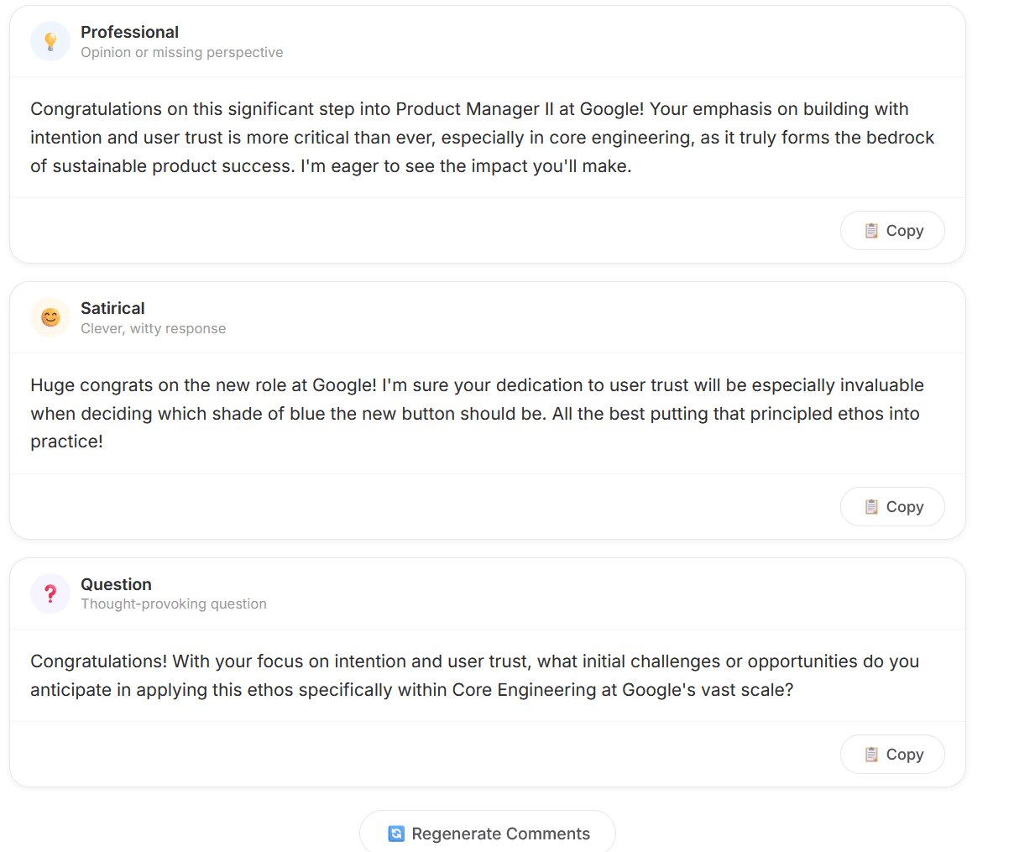The image size is (1014, 852).
Task: Click the lightbulb icon on the Professional card
Action: 50,40
